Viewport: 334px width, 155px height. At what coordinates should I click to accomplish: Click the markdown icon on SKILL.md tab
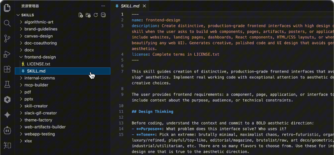tap(117, 6)
